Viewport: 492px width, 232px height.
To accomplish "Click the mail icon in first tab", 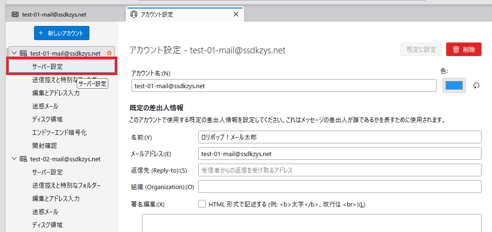I will (15, 15).
